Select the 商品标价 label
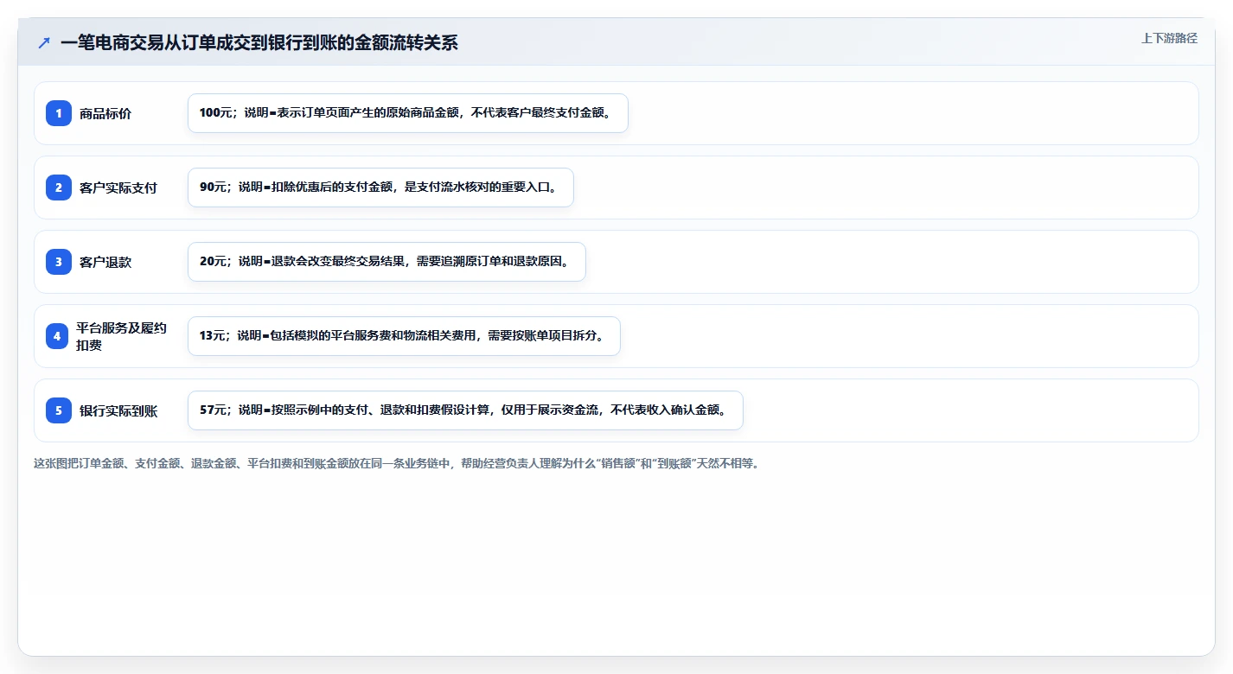Screen dimensions: 1233x674 coord(105,113)
